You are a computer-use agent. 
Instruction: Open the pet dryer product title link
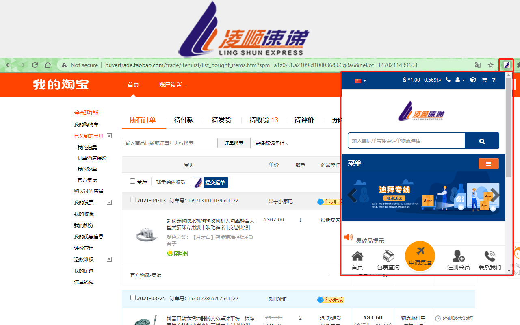[x=210, y=224]
